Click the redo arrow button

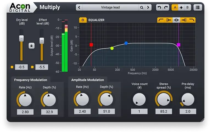coord(166,7)
